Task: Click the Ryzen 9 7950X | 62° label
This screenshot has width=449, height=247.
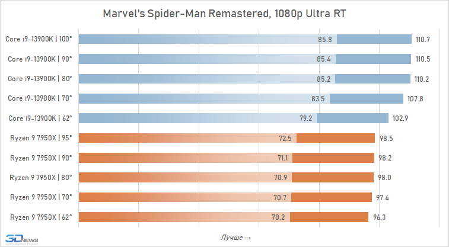Action: (x=41, y=217)
